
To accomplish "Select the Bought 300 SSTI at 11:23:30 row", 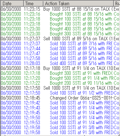I will point(60,34).
